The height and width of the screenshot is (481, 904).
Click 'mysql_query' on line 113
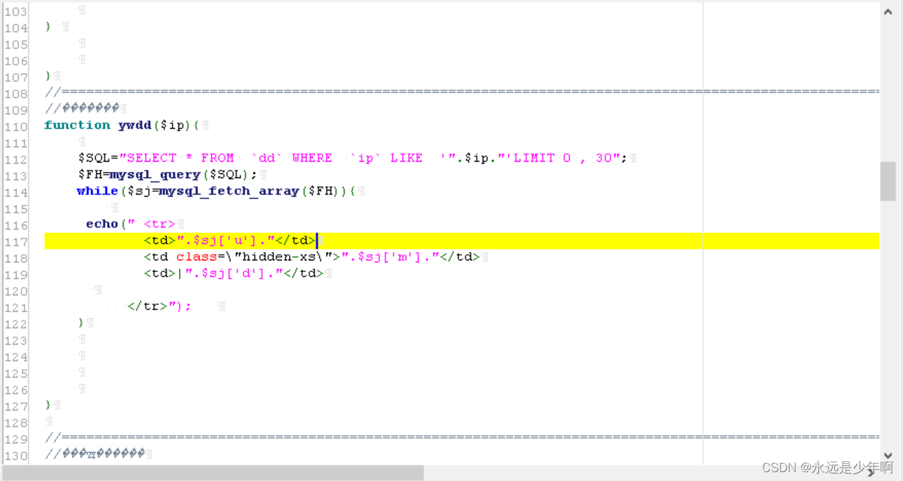[155, 175]
